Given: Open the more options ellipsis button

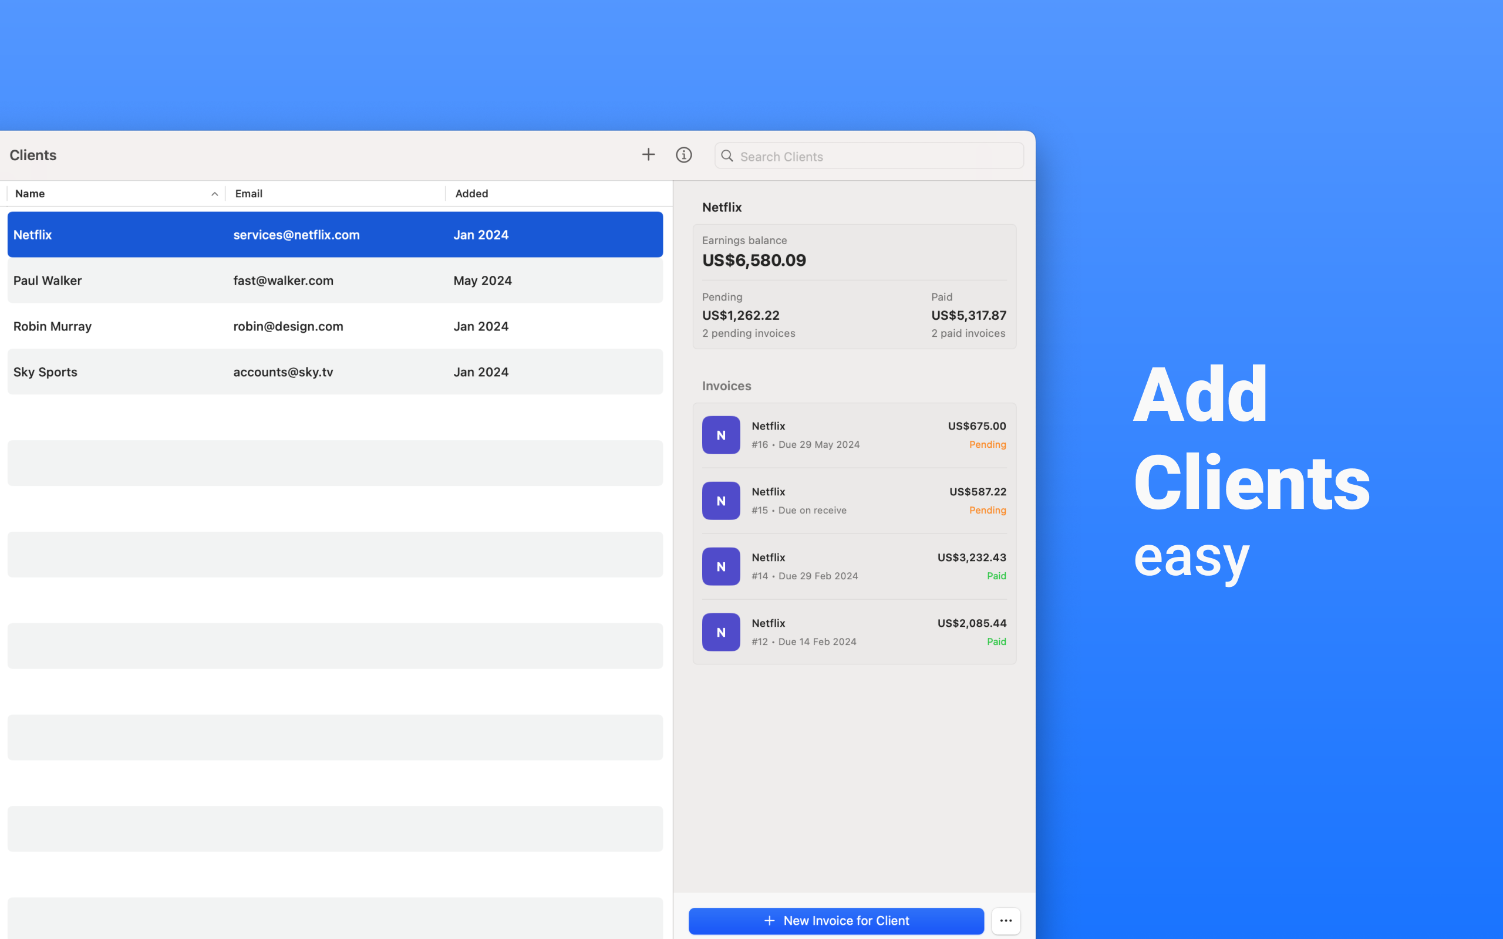Looking at the screenshot, I should (x=1006, y=920).
